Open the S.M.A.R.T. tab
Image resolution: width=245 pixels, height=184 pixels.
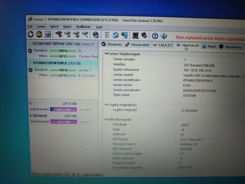point(162,45)
